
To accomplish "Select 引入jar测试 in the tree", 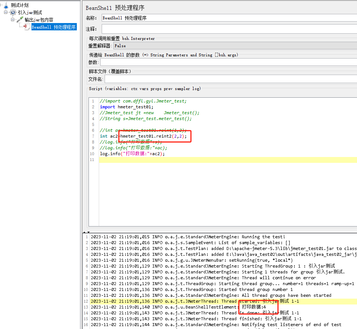I will pos(30,12).
